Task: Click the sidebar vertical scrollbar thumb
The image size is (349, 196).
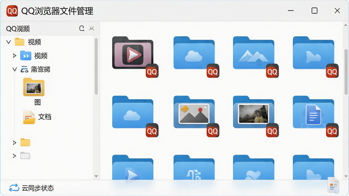Action: (96, 66)
